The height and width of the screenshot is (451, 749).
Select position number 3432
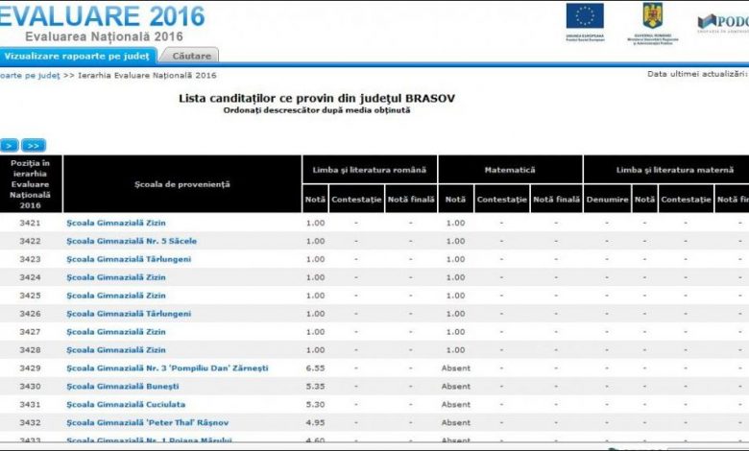[30, 422]
